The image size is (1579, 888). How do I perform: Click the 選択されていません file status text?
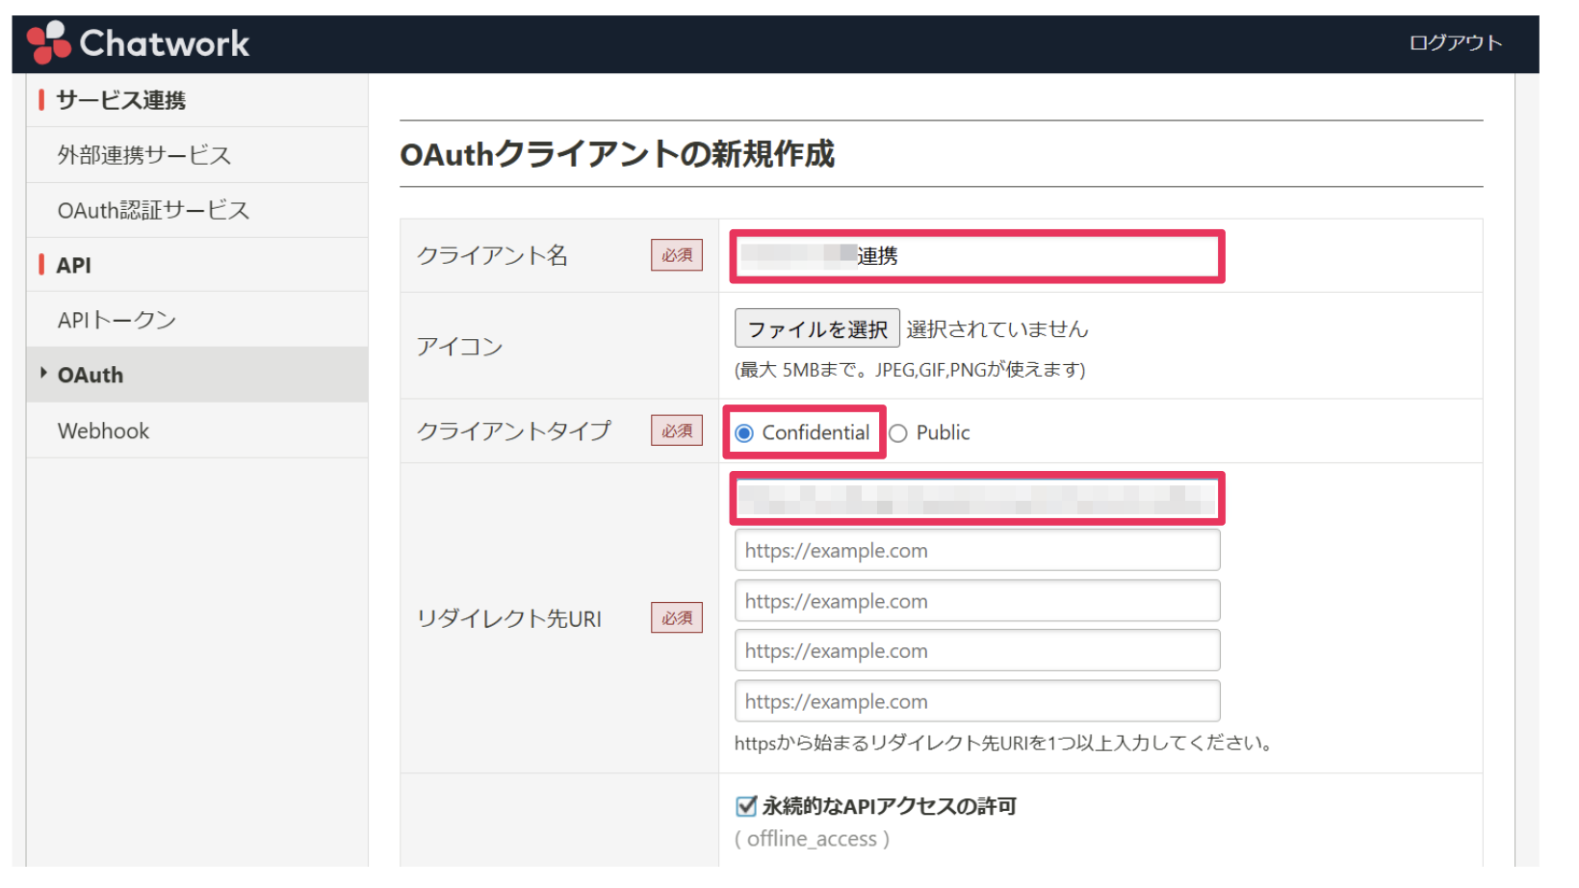[997, 329]
